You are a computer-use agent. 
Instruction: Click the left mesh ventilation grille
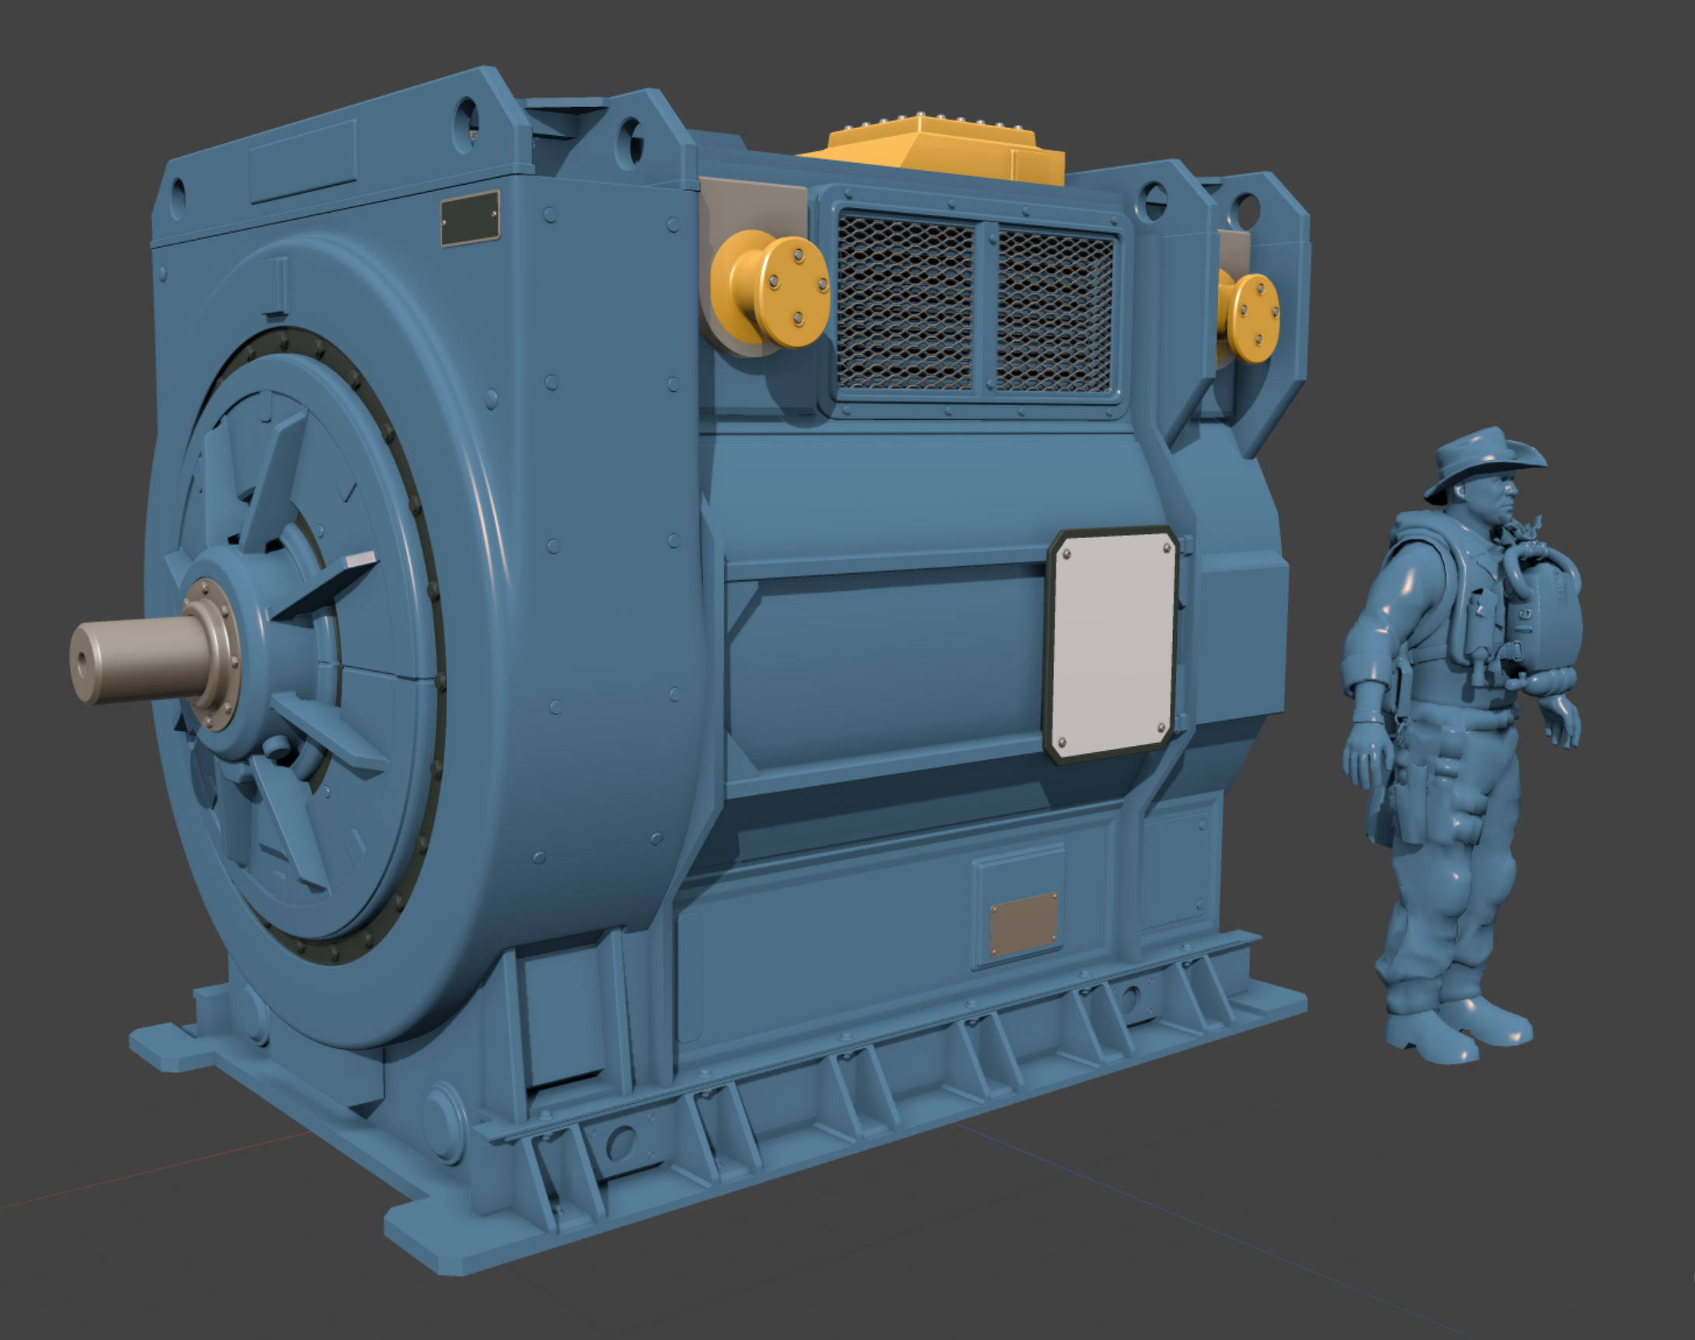(904, 304)
